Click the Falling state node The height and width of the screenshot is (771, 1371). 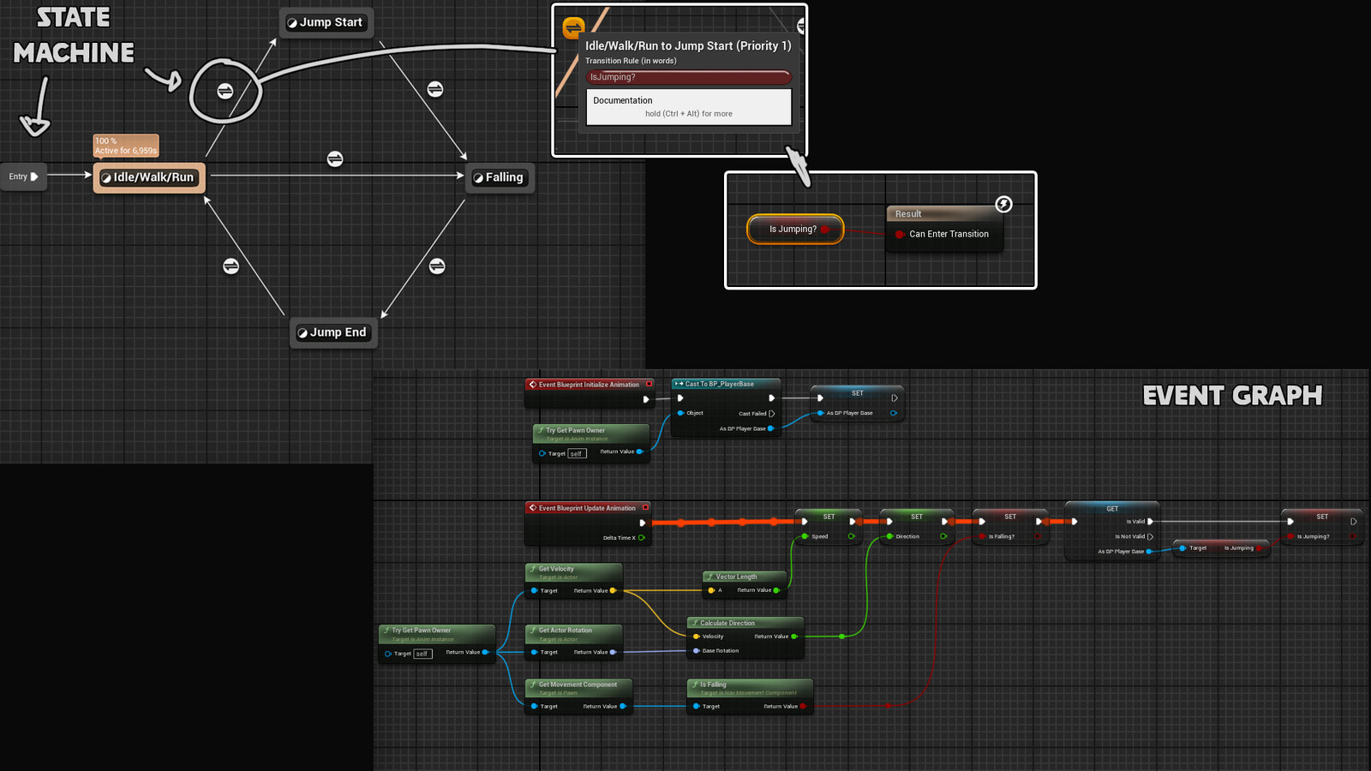tap(500, 177)
